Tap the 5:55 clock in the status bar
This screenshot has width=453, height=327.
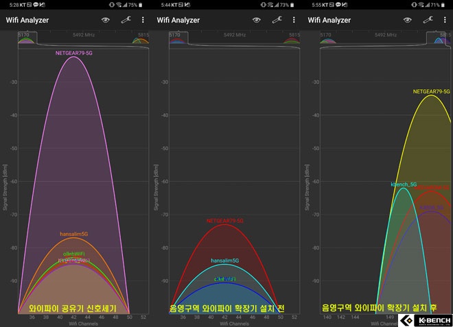pos(316,5)
